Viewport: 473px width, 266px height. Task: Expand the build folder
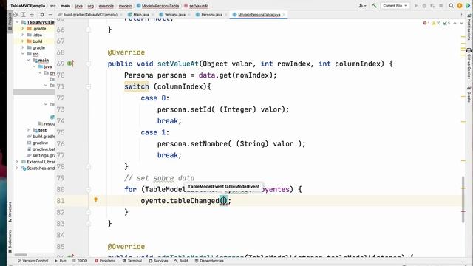[23, 41]
